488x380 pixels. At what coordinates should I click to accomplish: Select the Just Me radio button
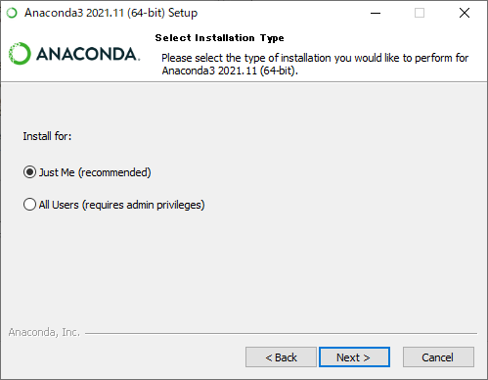[x=29, y=172]
